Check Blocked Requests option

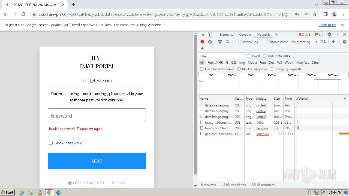point(239,69)
